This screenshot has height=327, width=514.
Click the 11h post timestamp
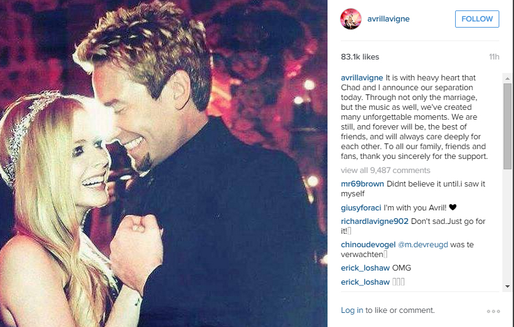(x=494, y=56)
